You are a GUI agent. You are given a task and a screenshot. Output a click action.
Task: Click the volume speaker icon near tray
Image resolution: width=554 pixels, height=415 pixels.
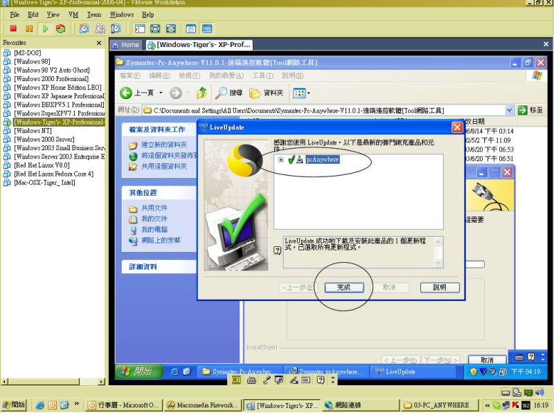539,392
